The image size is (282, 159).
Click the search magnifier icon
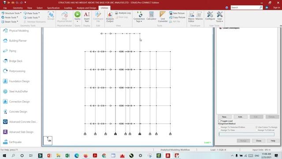[x=261, y=8]
